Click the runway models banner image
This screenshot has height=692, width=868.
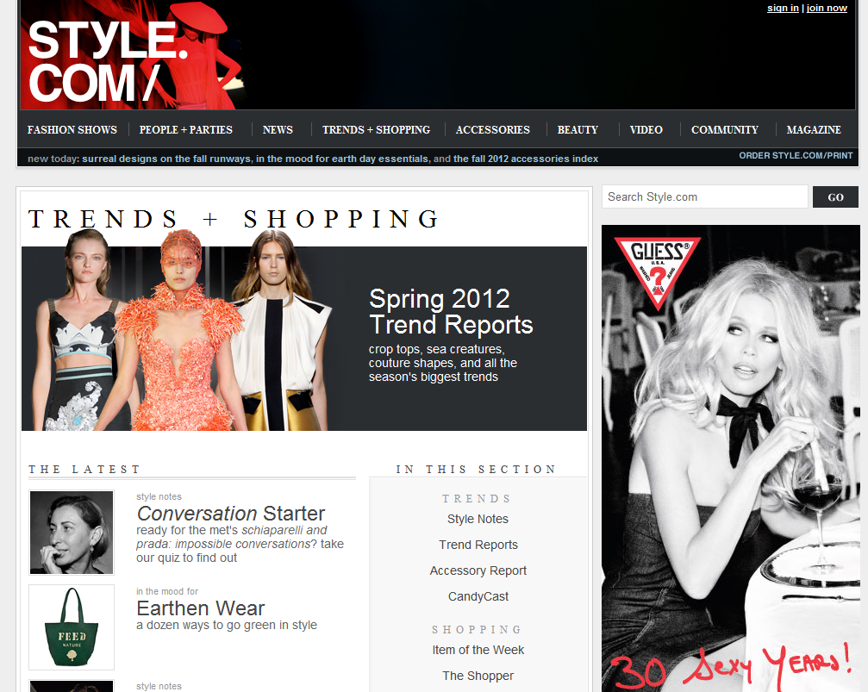[183, 331]
